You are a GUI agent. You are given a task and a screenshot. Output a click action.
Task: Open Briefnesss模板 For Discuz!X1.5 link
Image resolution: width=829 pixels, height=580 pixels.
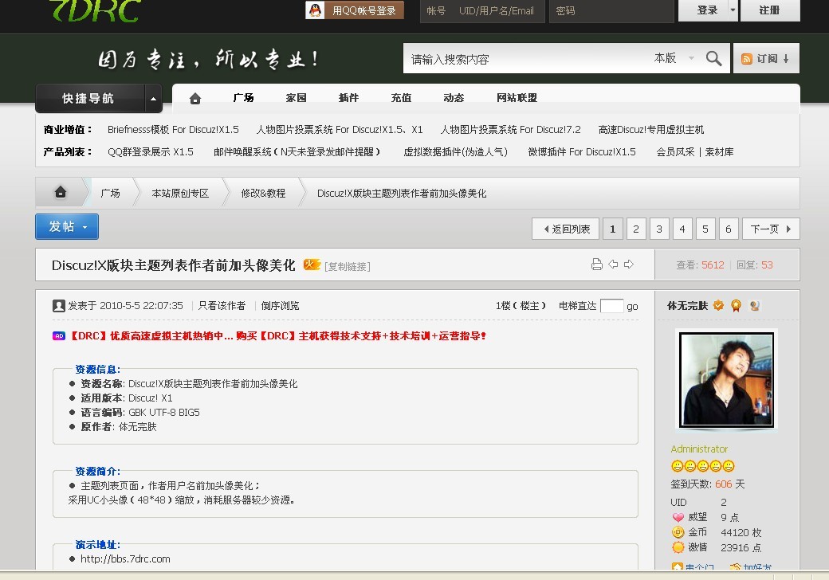173,129
